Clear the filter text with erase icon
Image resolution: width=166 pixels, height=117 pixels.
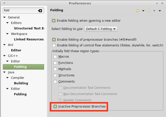point(40,10)
